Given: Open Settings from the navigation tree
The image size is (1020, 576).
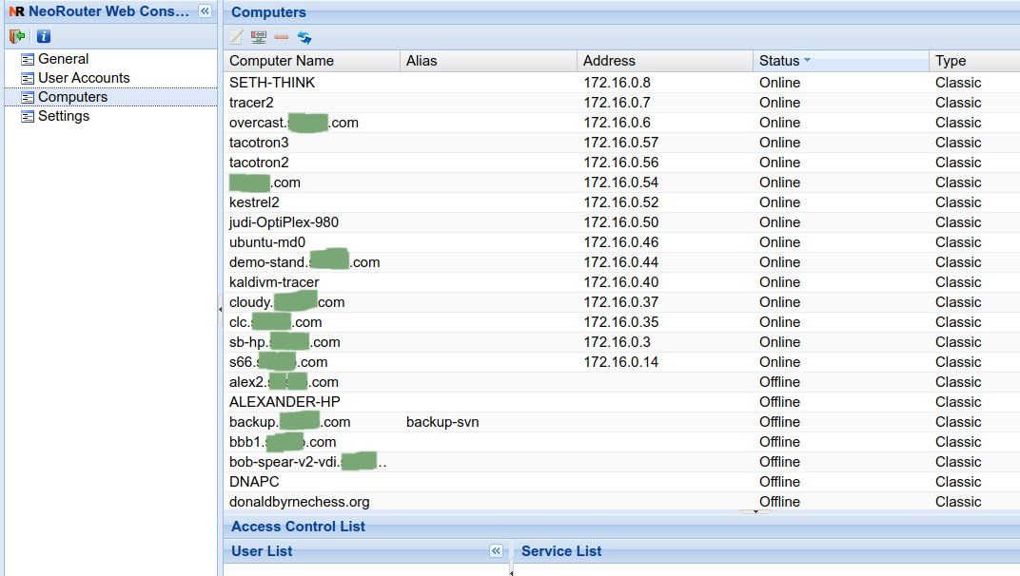Looking at the screenshot, I should click(64, 116).
